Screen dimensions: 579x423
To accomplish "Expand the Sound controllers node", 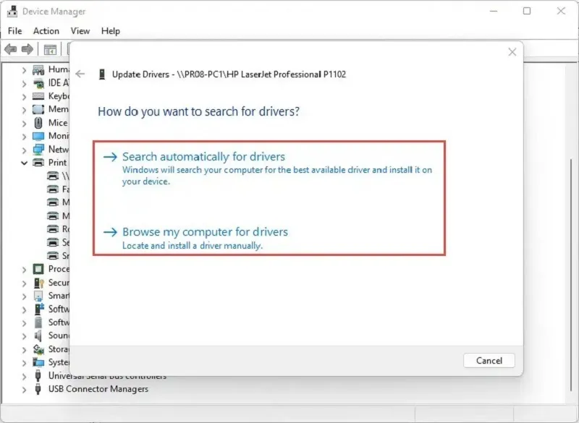I will pos(24,336).
